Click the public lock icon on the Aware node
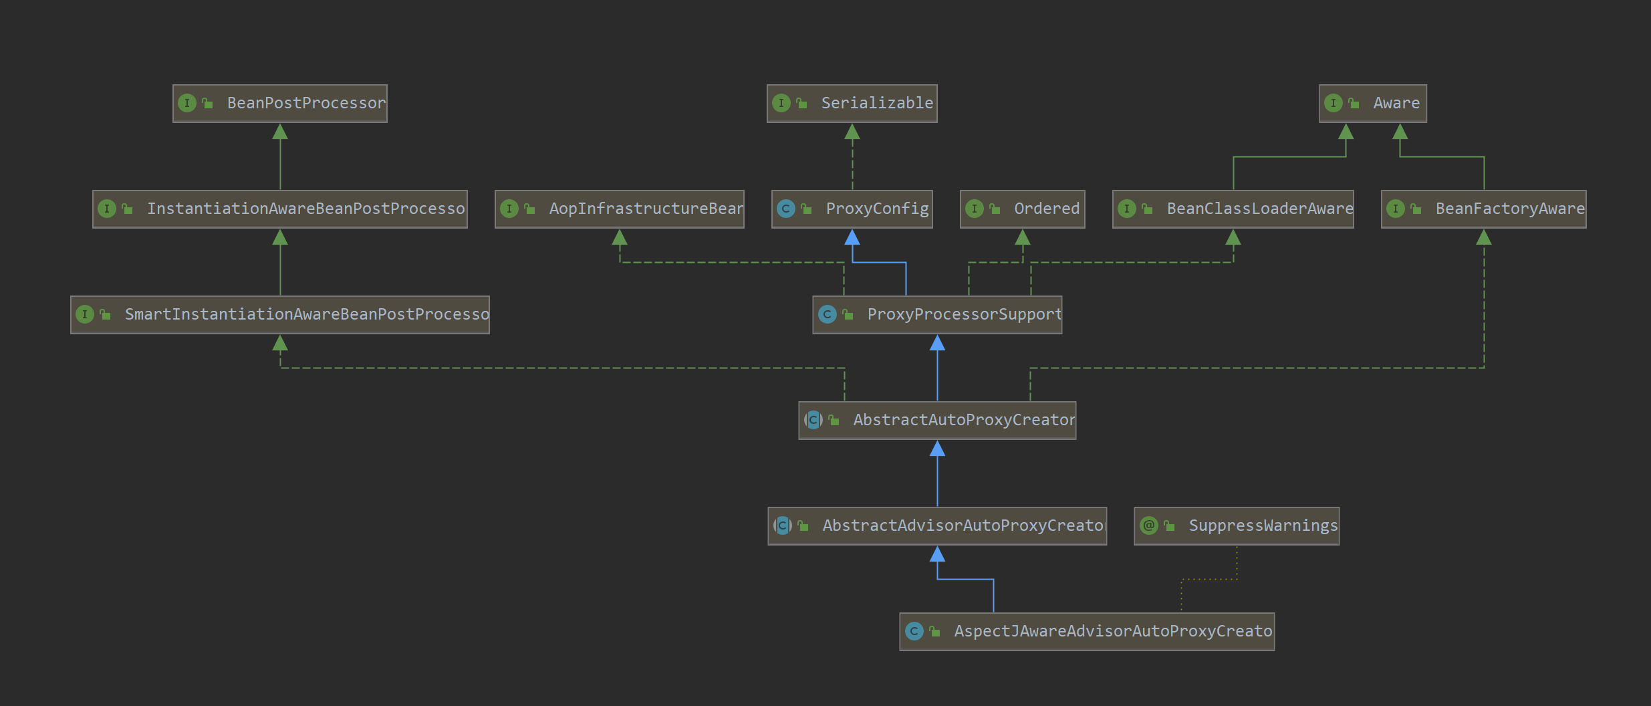Viewport: 1651px width, 706px height. 1354,103
